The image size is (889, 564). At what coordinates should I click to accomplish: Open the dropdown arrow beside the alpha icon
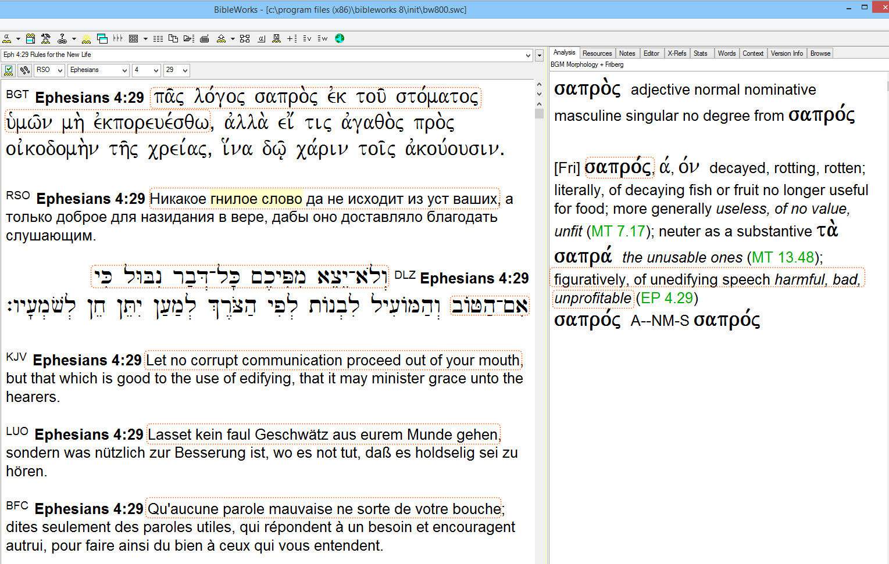coord(18,39)
